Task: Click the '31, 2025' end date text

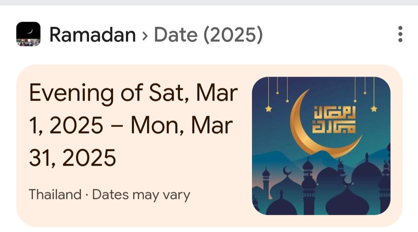Action: (72, 158)
